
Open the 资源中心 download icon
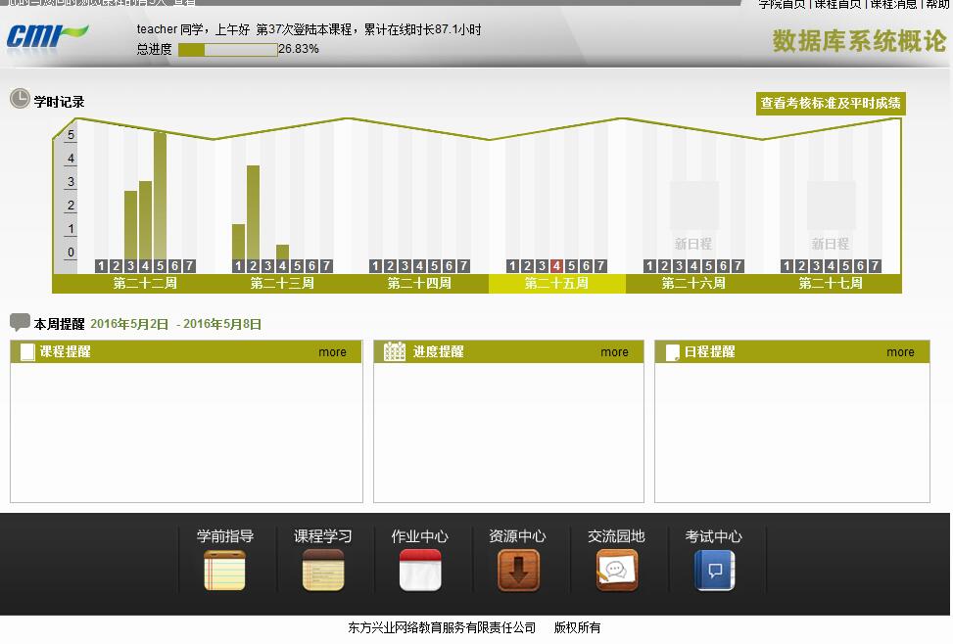[x=518, y=570]
